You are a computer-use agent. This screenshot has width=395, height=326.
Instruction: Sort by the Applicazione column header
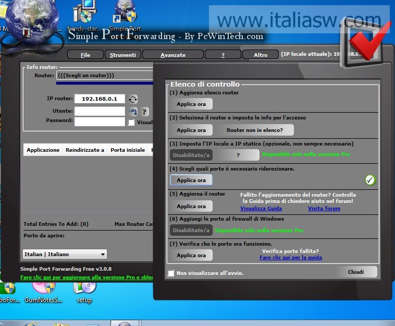point(43,150)
